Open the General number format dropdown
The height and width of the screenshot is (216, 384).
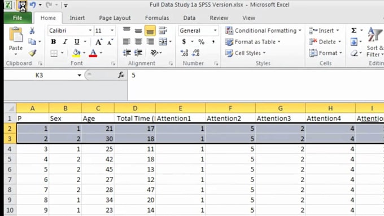(215, 30)
